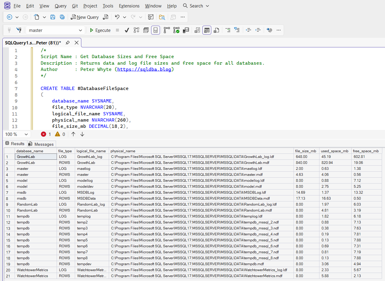This screenshot has height=281, width=385.
Task: Open the sqldba.blog hyperlink in the comment
Action: [x=144, y=69]
